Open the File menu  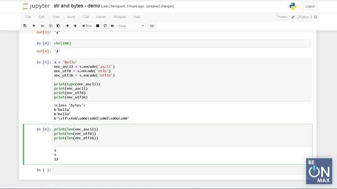coord(28,17)
